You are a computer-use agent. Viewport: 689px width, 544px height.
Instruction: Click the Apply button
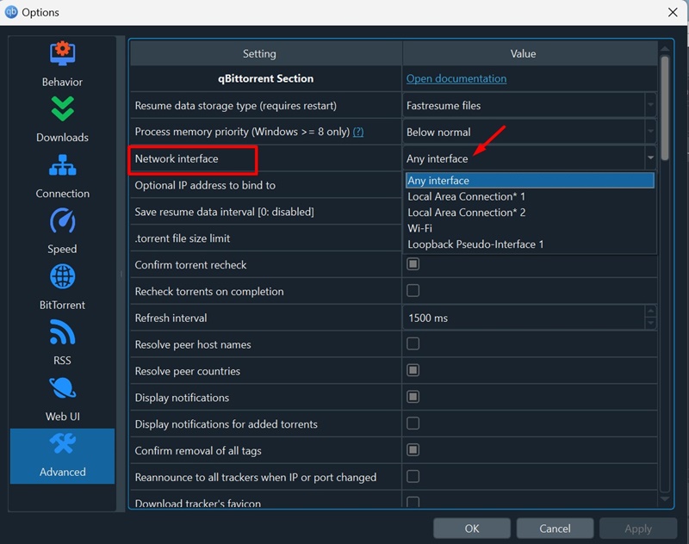coord(637,529)
